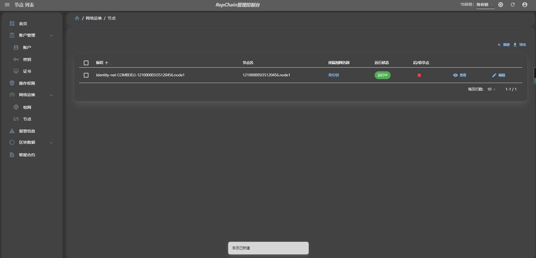Open the rows per page dropdown
Image resolution: width=536 pixels, height=258 pixels.
[491, 89]
